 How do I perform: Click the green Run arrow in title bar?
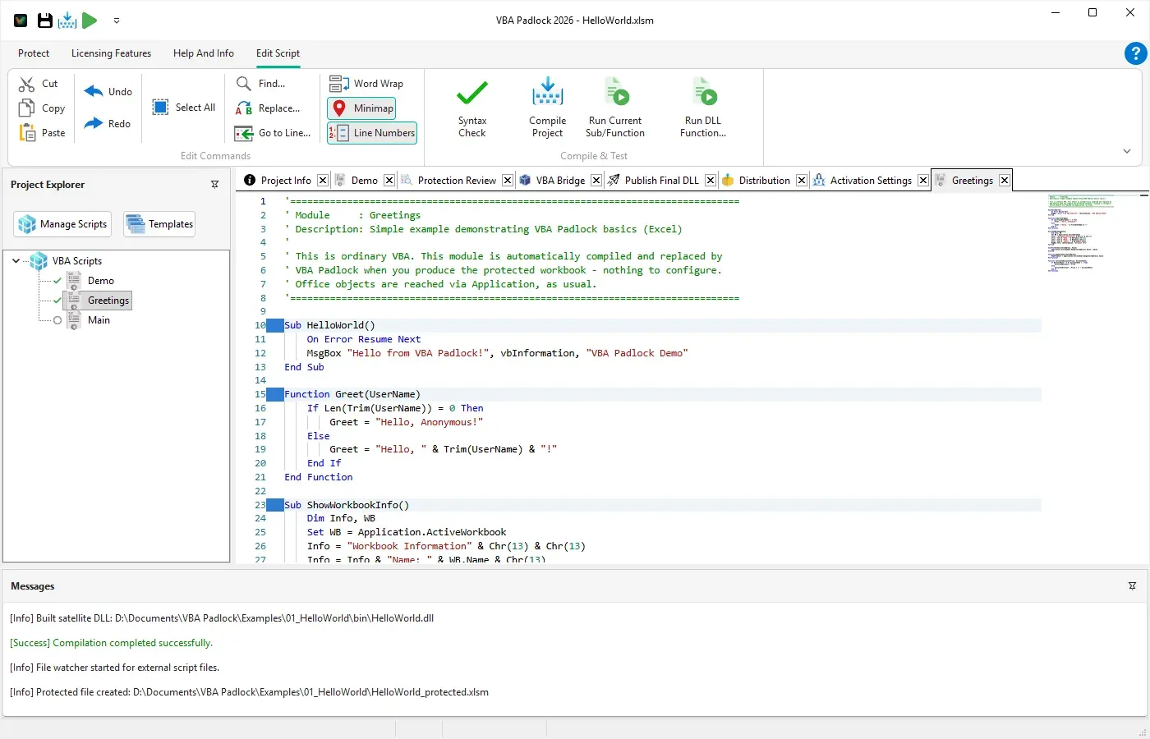point(90,21)
